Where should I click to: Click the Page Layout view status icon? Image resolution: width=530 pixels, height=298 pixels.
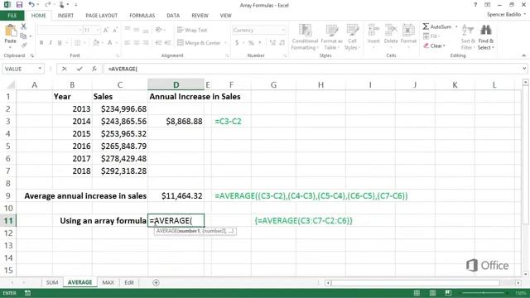(432, 293)
